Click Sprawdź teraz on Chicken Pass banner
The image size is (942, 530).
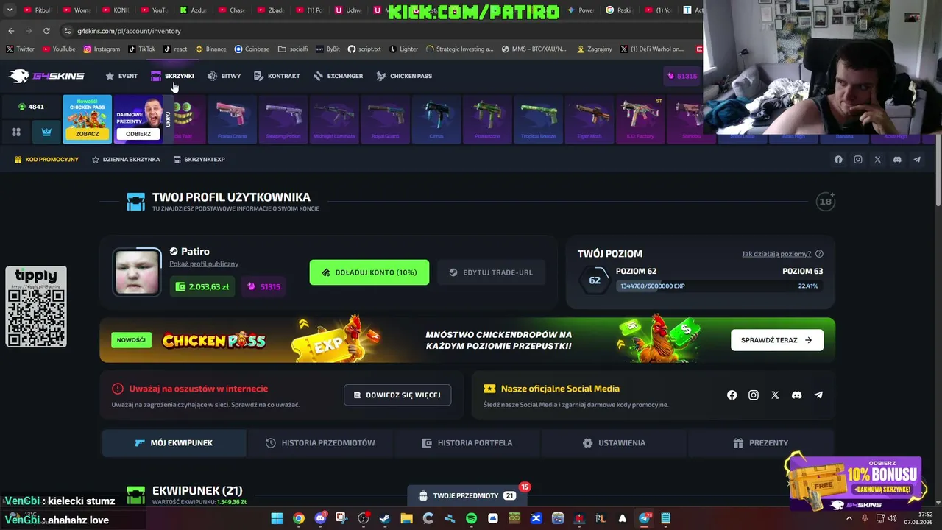(x=777, y=340)
